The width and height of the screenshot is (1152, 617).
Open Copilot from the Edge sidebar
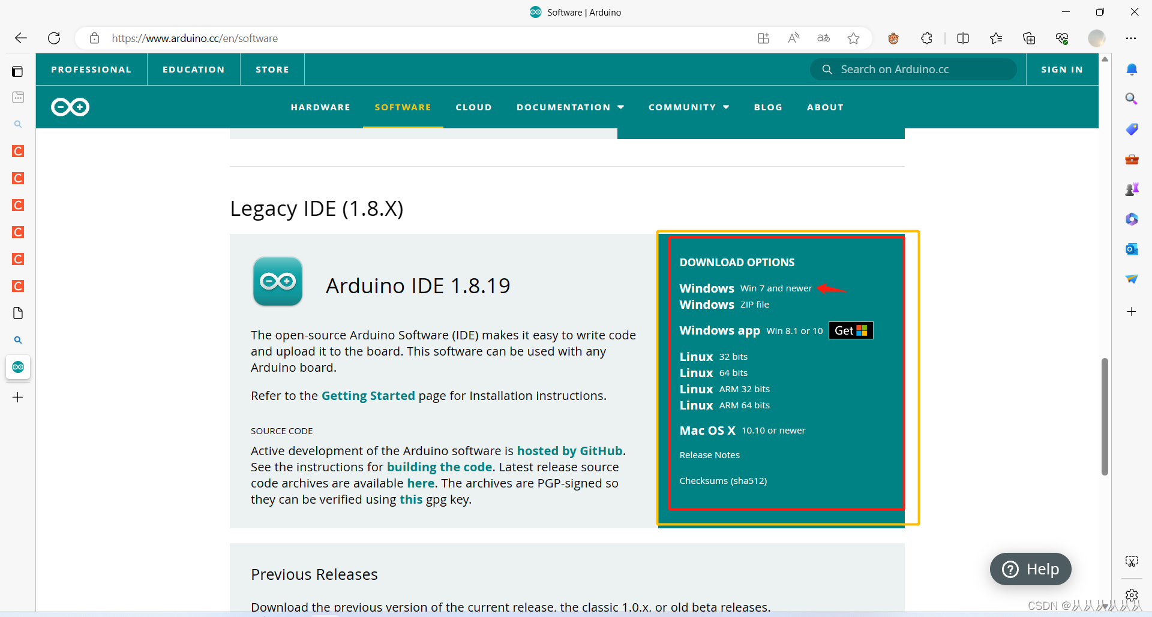pyautogui.click(x=1132, y=219)
